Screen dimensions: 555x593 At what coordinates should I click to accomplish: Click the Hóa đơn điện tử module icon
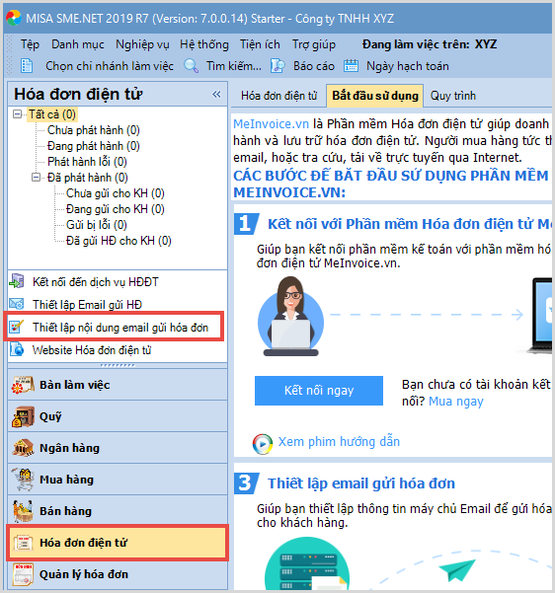click(23, 543)
